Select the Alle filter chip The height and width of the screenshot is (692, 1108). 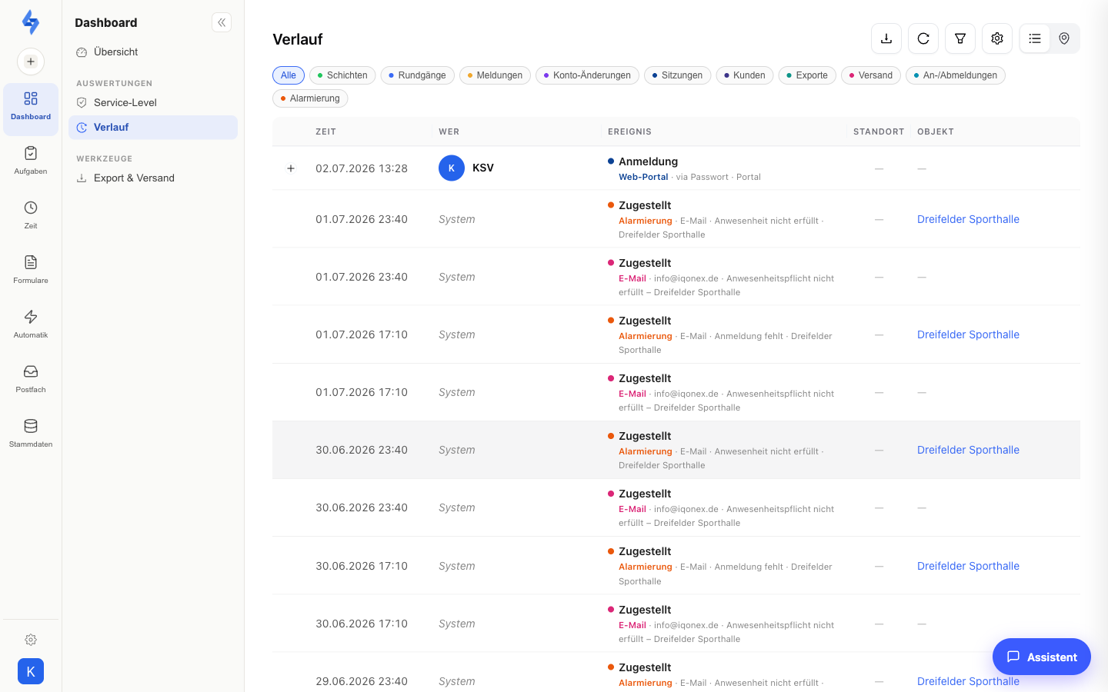[x=289, y=75]
